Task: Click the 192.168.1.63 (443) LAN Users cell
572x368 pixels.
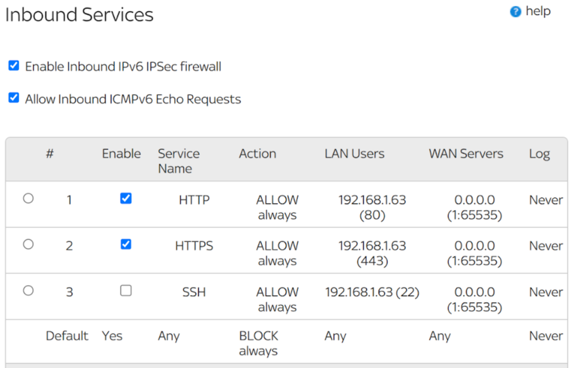Action: tap(372, 253)
